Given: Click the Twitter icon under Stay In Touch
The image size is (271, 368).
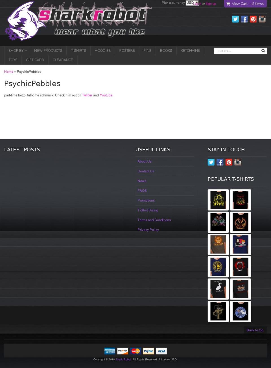Looking at the screenshot, I should tap(211, 162).
